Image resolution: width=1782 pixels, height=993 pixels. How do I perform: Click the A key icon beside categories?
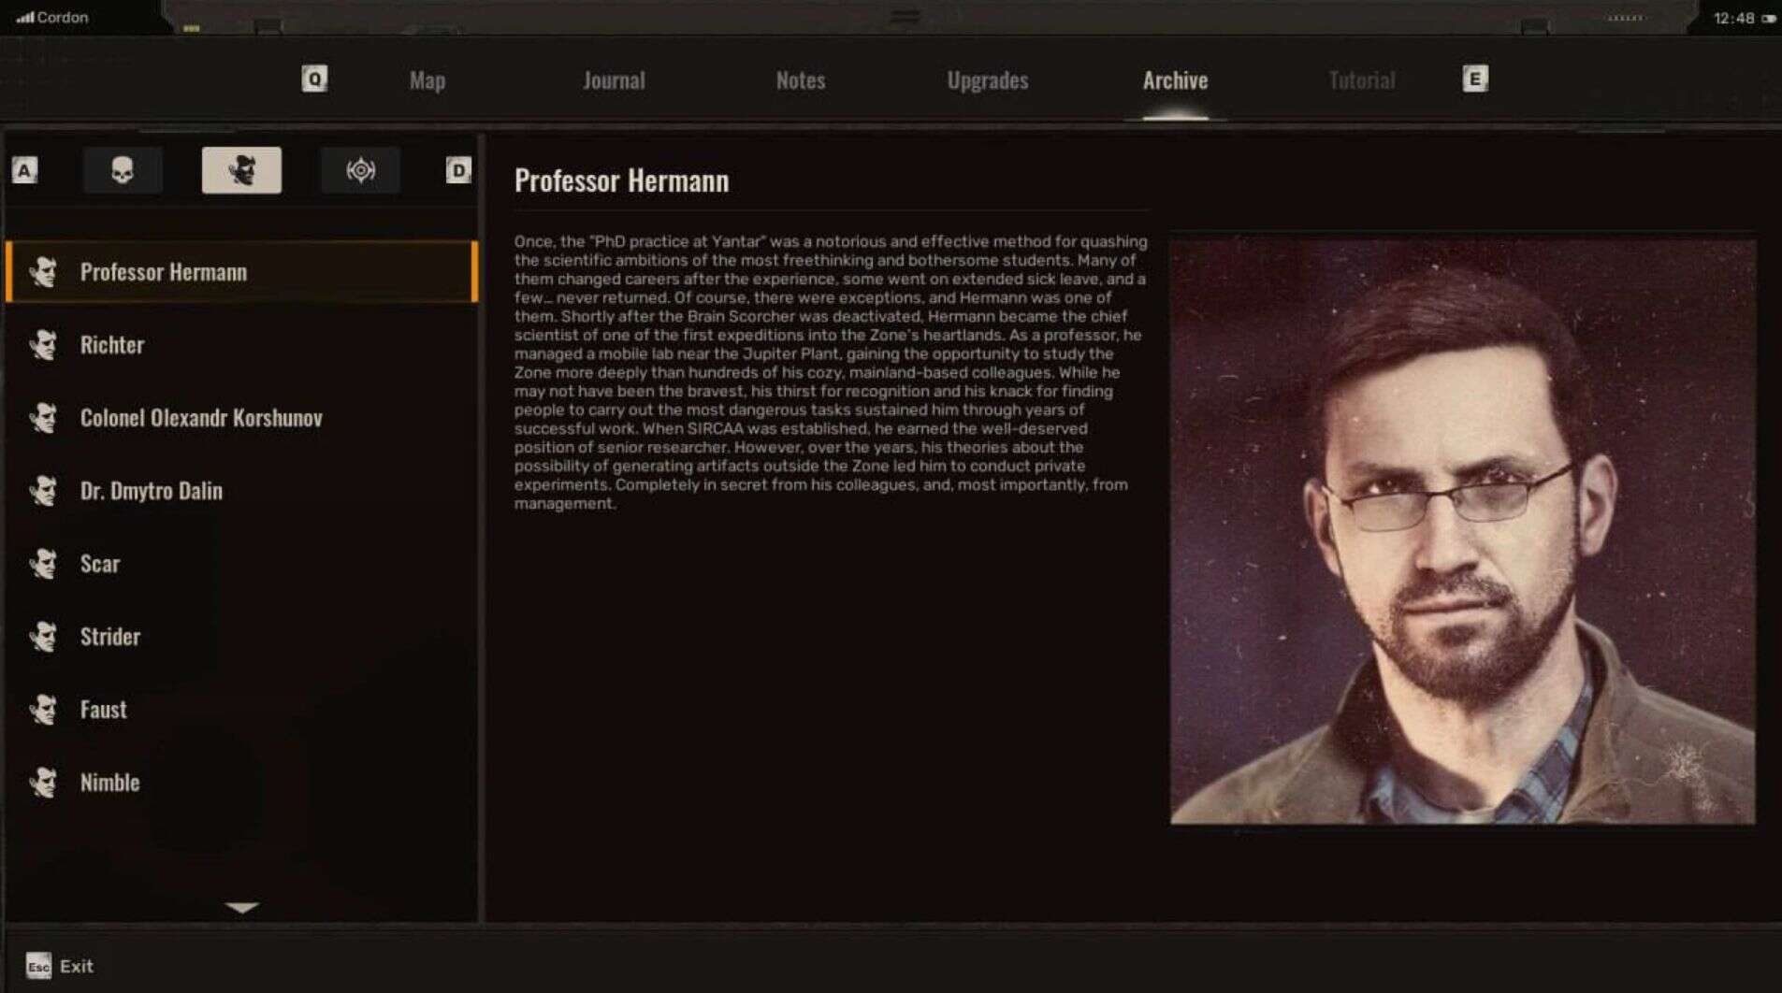pyautogui.click(x=22, y=169)
